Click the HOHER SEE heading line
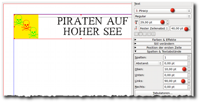This screenshot has height=107, width=200. (93, 32)
